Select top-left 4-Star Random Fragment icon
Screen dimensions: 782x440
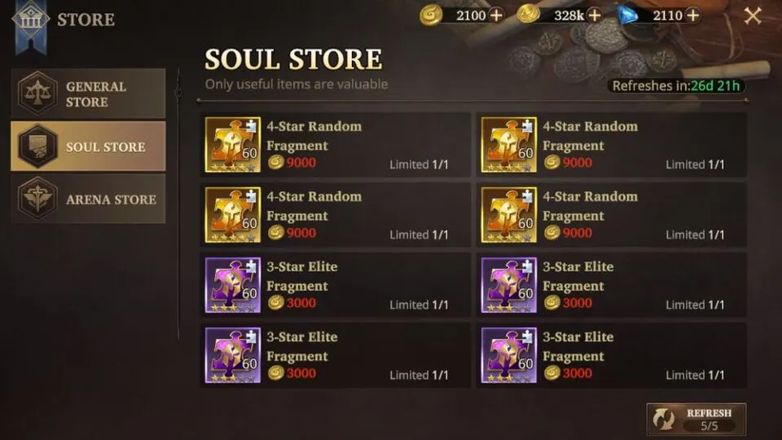click(233, 145)
